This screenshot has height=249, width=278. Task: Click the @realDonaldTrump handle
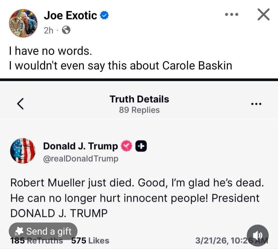click(81, 159)
